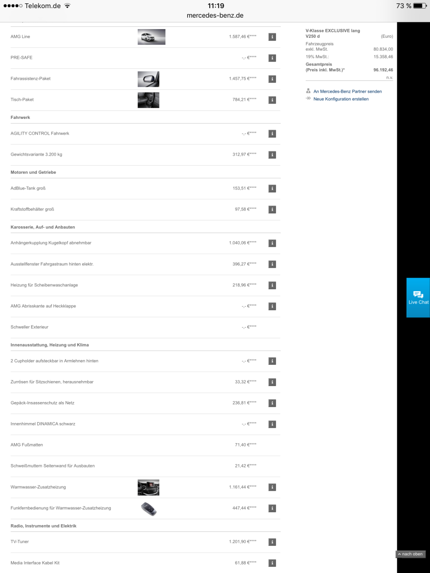Click 'nach oben' to return to top
This screenshot has height=573, width=430.
pos(410,554)
